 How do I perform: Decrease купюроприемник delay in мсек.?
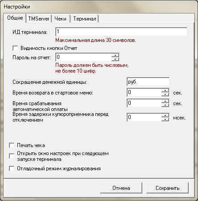click(x=165, y=119)
